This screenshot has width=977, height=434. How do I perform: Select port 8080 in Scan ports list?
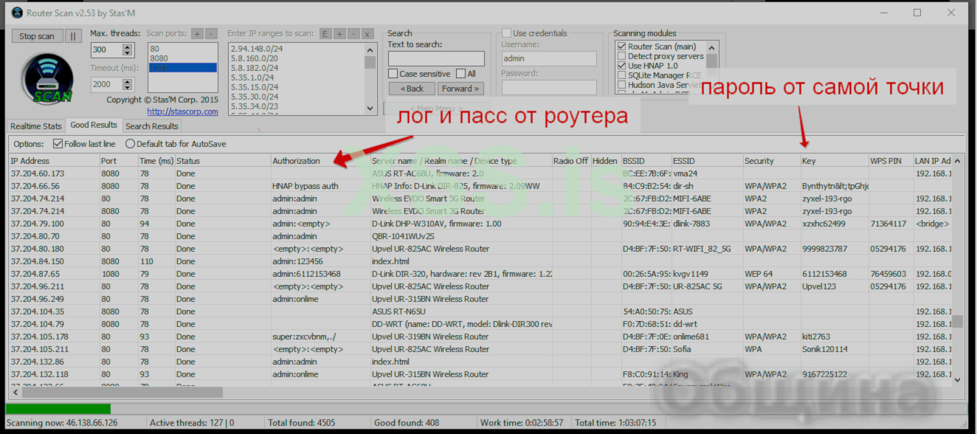182,58
